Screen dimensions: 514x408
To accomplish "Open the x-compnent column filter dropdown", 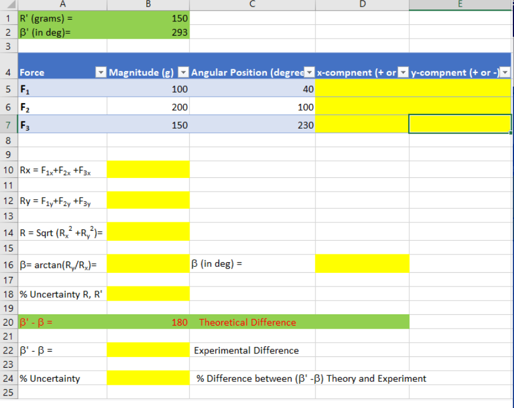I will pos(403,72).
